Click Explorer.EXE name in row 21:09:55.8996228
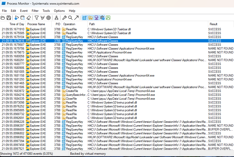The image size is (234, 157). coord(38,122)
